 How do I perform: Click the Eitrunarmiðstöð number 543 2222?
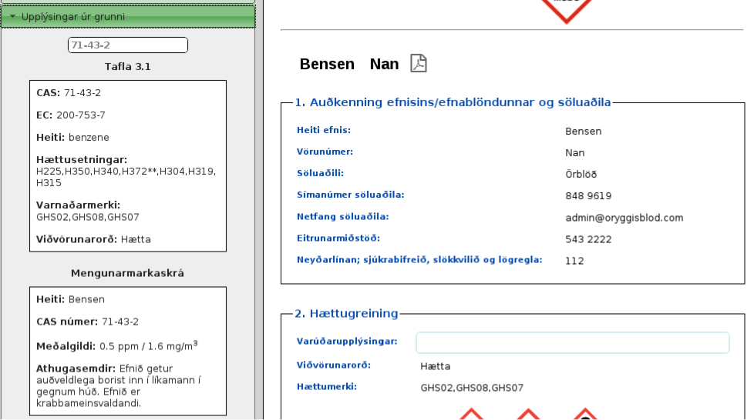tap(588, 239)
